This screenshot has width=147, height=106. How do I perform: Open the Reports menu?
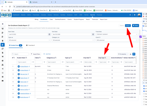pos(93,15)
